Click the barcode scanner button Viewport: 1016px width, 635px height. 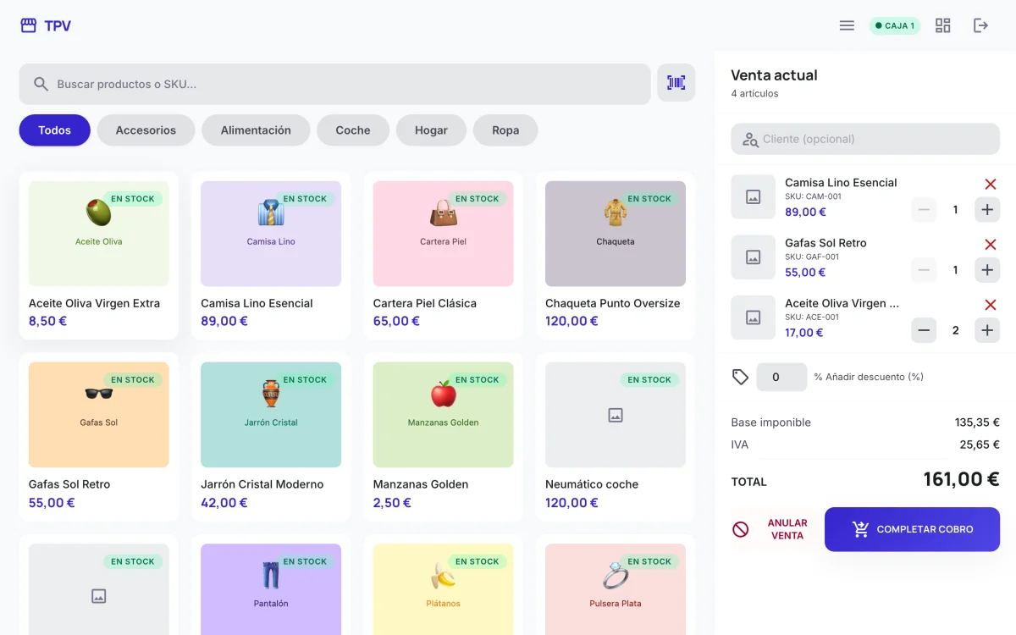[676, 83]
